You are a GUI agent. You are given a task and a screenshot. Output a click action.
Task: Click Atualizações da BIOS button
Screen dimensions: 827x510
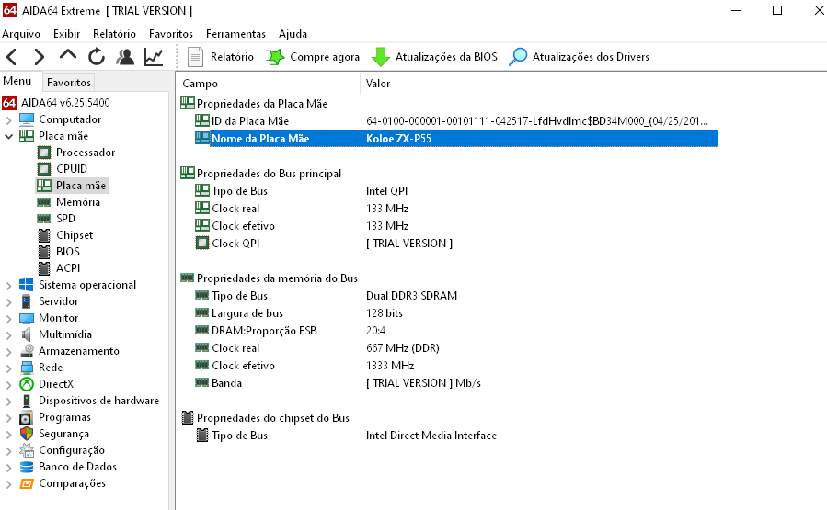click(x=434, y=57)
